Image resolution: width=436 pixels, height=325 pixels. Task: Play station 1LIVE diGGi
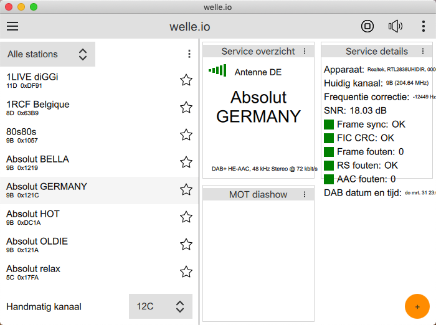click(98, 80)
